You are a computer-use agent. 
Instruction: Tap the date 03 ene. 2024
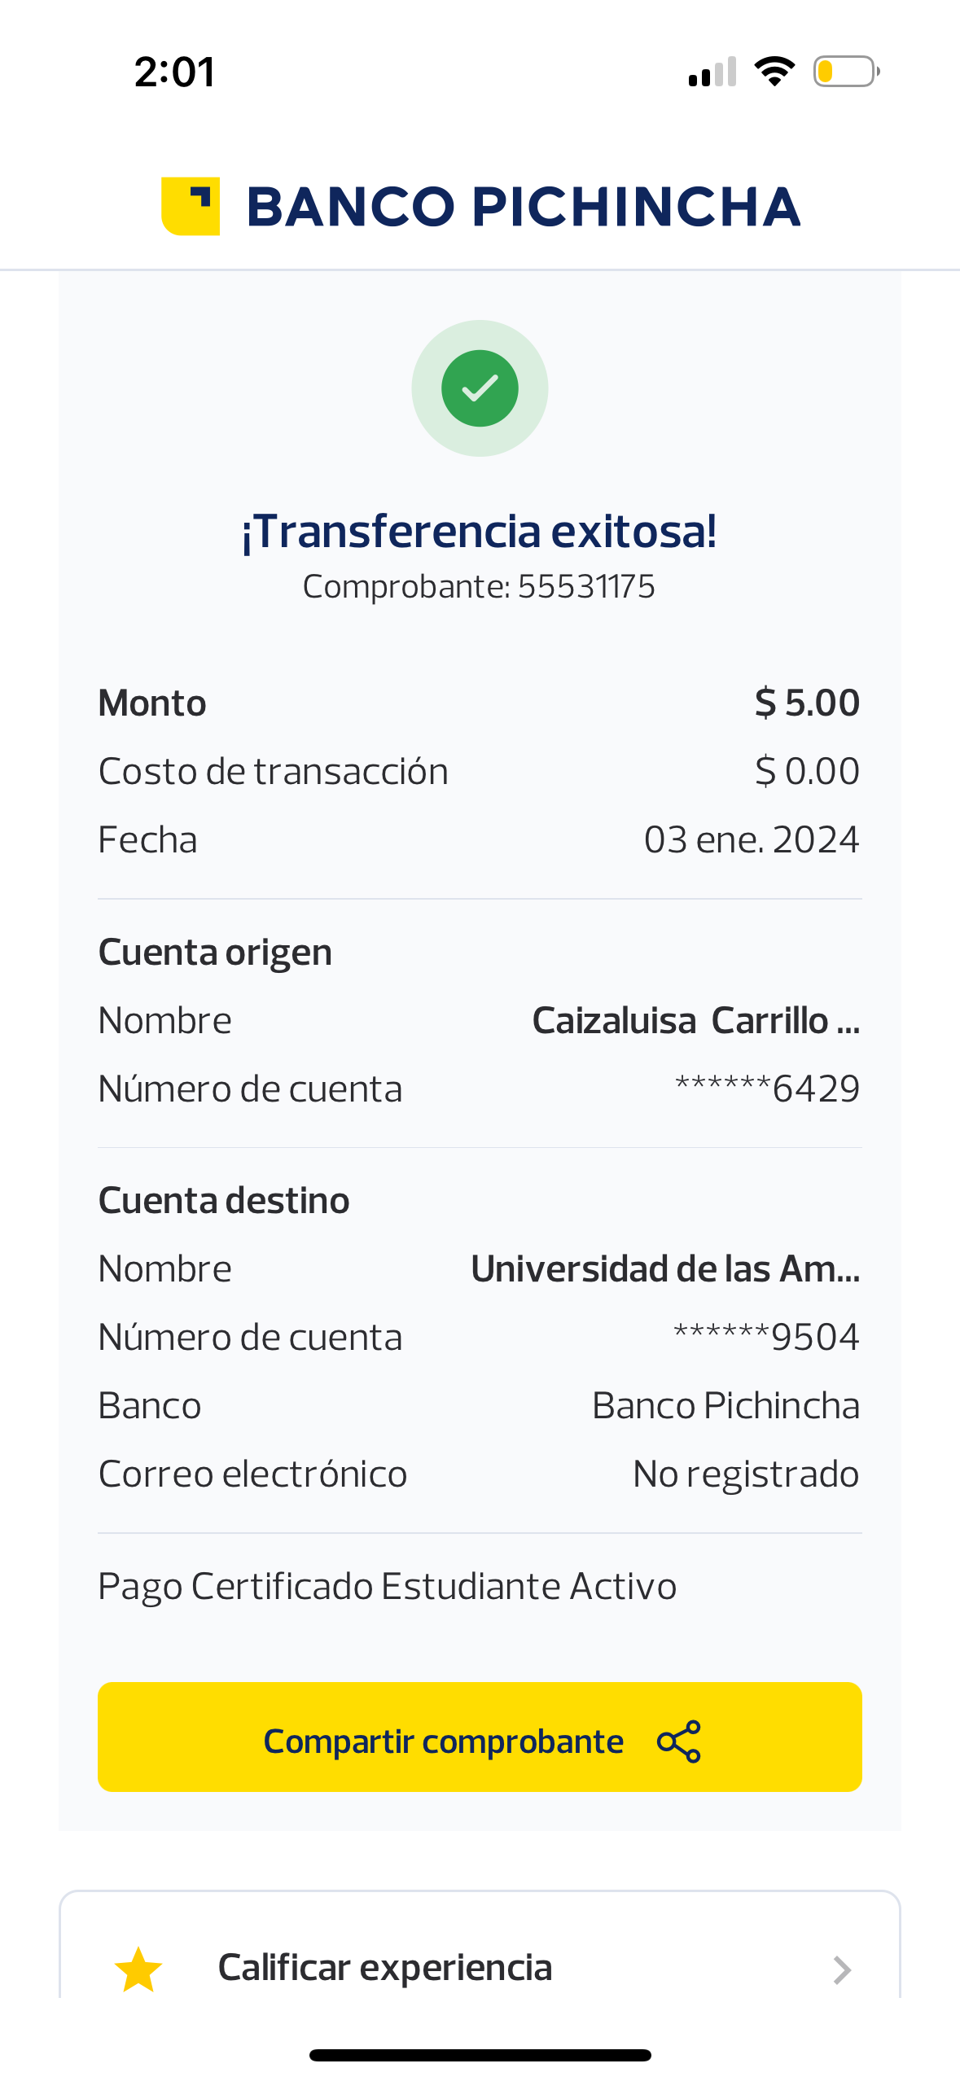751,839
